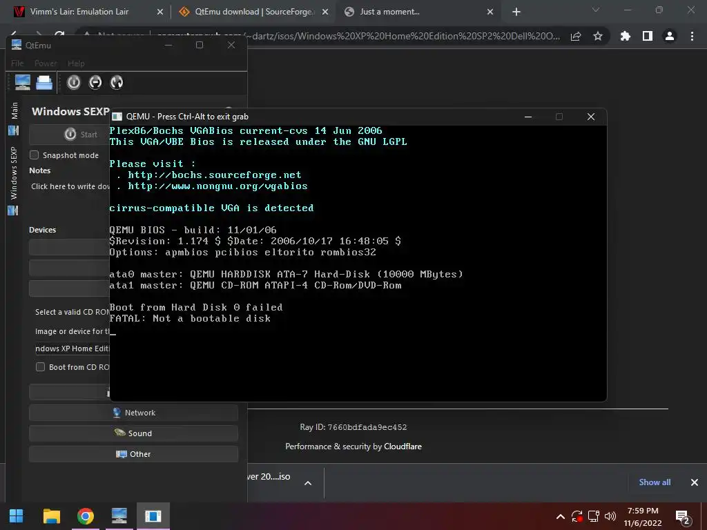Open Chrome extensions puzzle icon
Viewport: 707px width, 530px height.
[626, 36]
